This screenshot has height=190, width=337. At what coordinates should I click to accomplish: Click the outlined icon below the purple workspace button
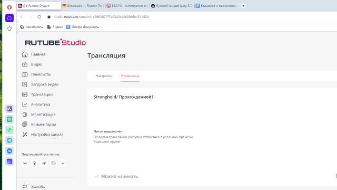click(x=9, y=28)
